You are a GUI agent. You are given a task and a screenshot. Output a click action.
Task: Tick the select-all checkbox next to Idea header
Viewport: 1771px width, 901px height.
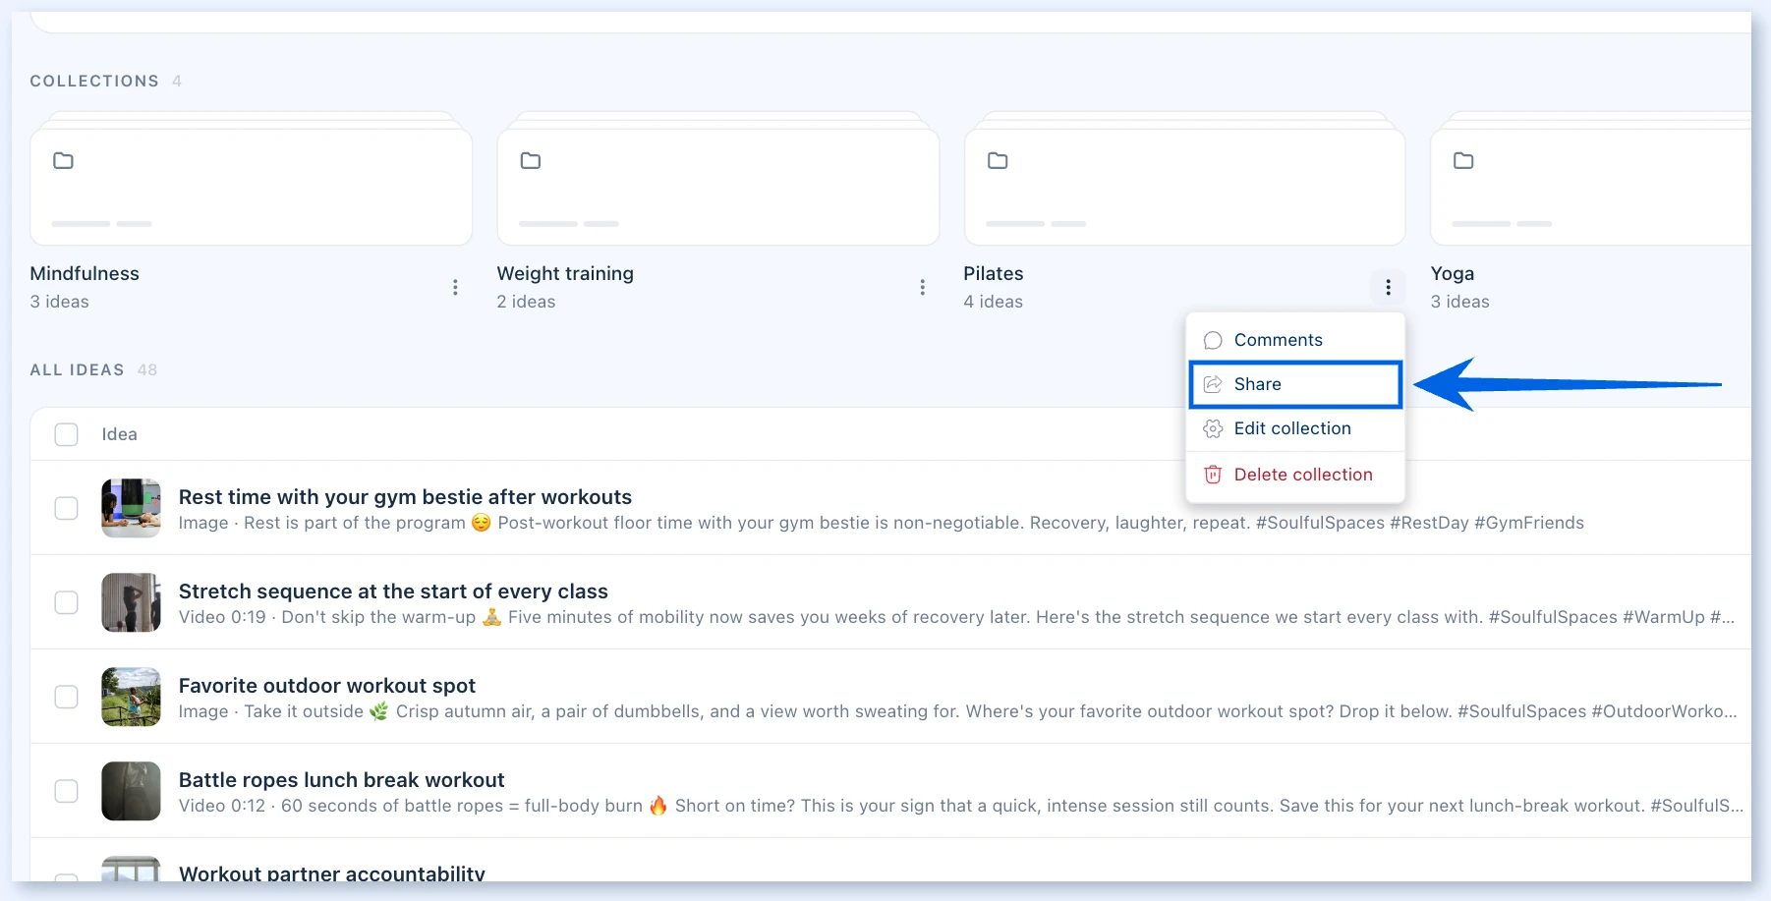pyautogui.click(x=66, y=434)
